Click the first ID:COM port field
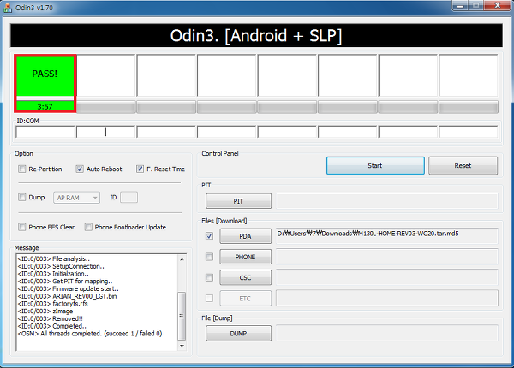Image resolution: width=514 pixels, height=368 pixels. click(45, 132)
